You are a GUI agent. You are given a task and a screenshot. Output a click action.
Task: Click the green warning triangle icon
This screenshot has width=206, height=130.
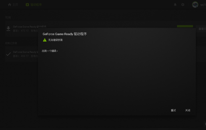45,40
